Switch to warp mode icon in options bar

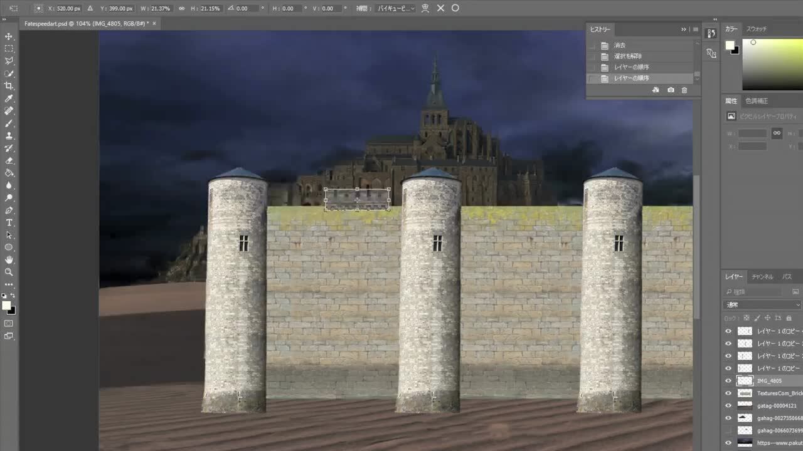[x=425, y=8]
